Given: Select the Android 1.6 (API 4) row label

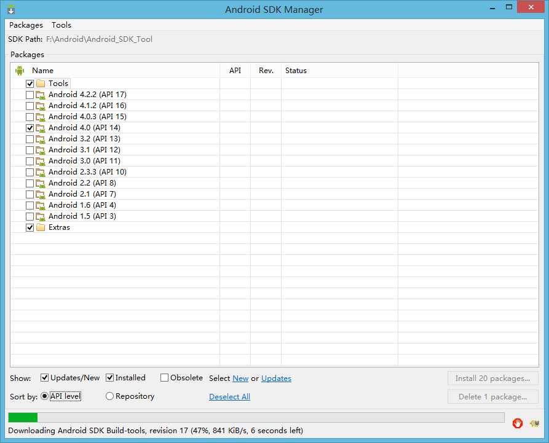Looking at the screenshot, I should pos(82,205).
